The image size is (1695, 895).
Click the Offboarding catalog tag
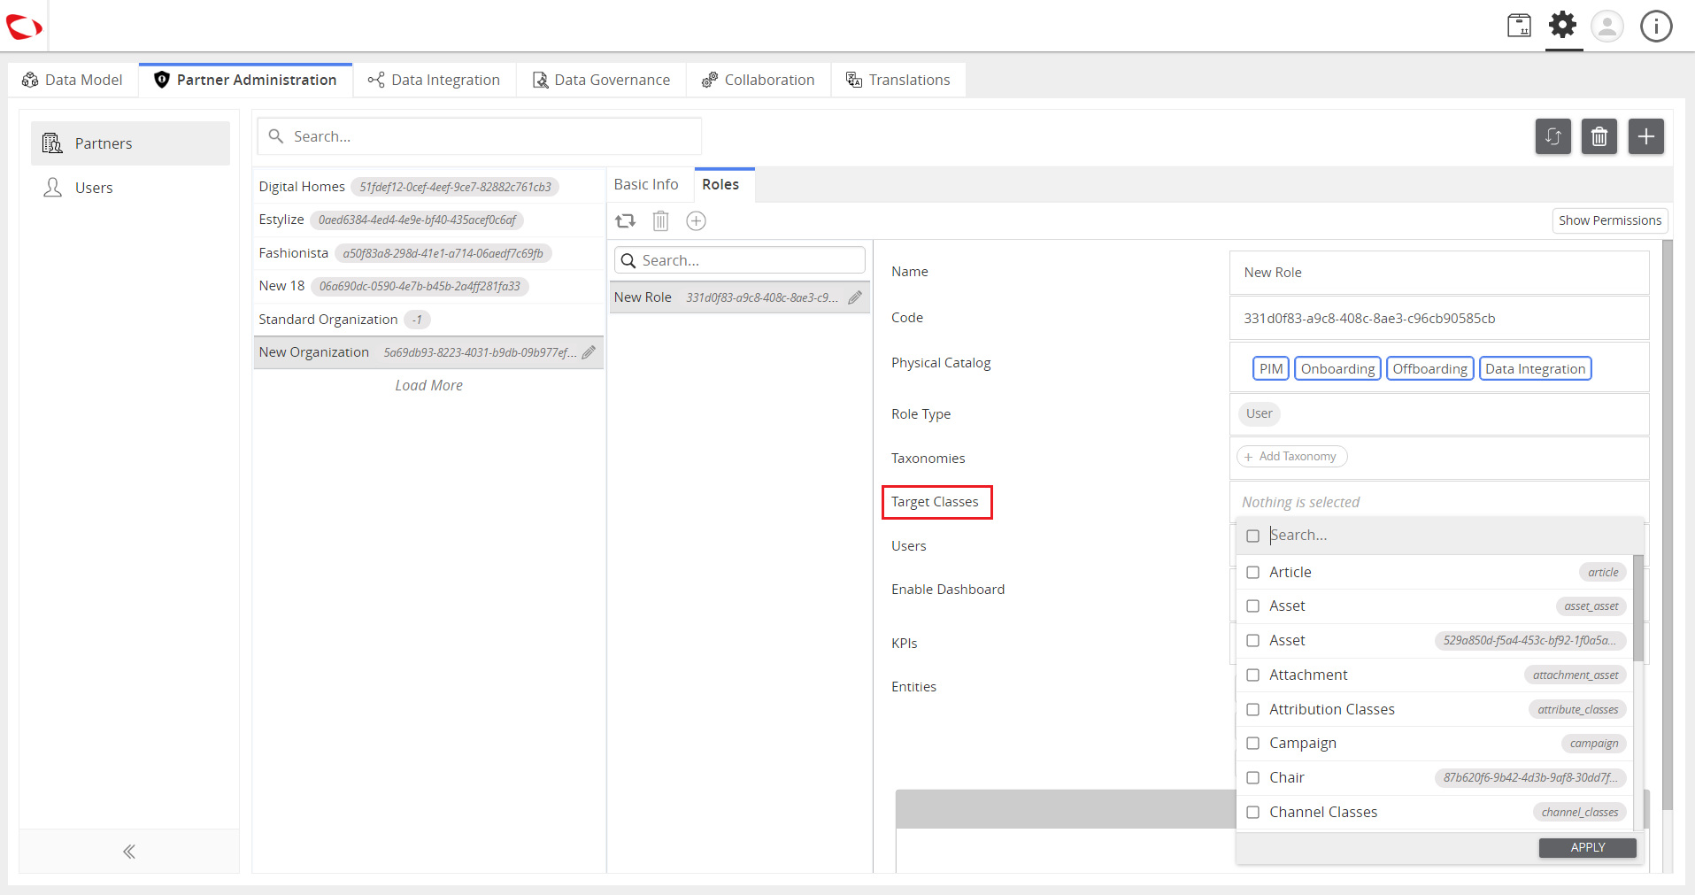point(1429,369)
